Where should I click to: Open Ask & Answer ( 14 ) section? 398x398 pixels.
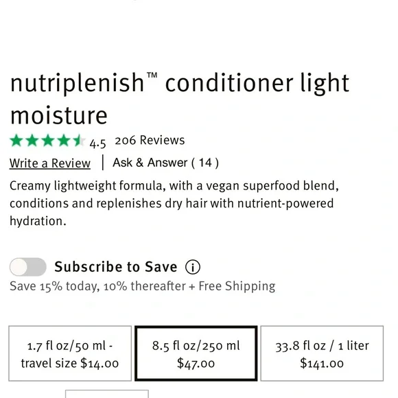pos(165,163)
